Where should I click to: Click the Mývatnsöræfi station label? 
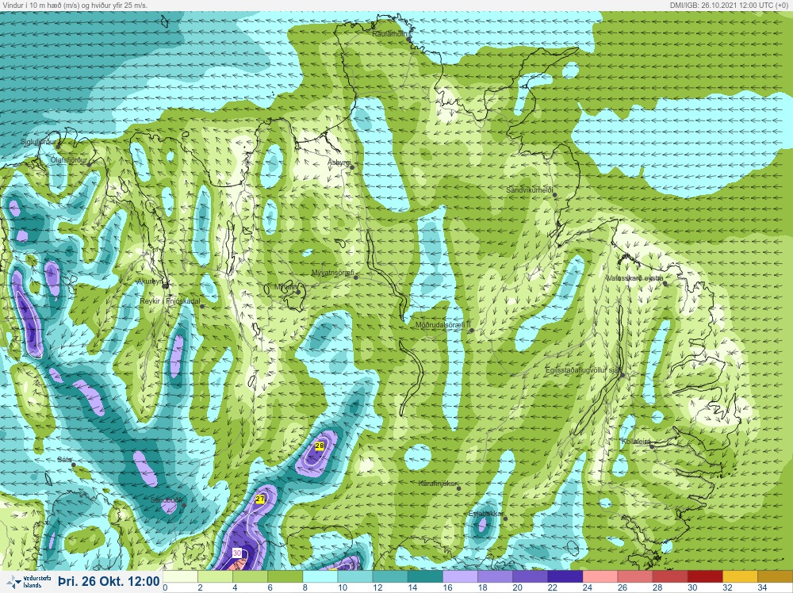point(333,273)
